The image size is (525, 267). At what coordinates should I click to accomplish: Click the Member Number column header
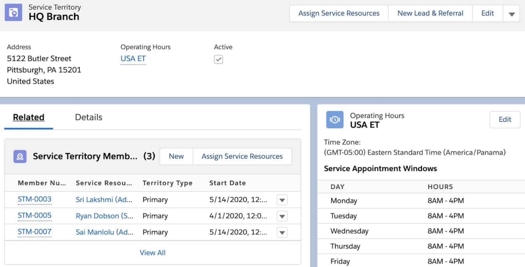(42, 183)
